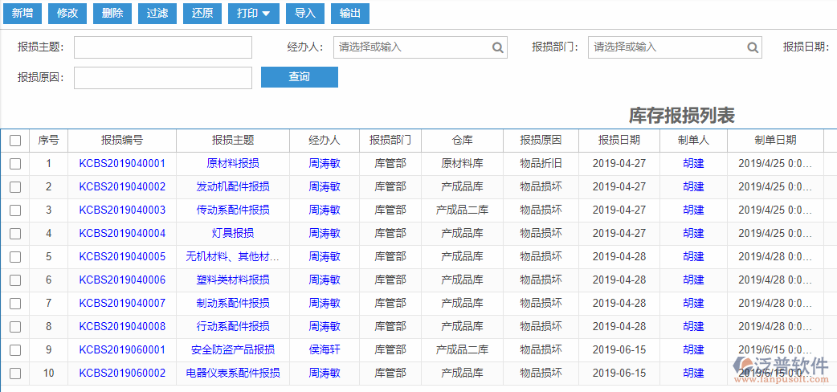Click the 修改 button
The width and height of the screenshot is (837, 392).
pyautogui.click(x=67, y=14)
